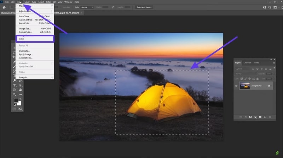
Task: Open the layer Kind filter dropdown
Action: (242, 69)
